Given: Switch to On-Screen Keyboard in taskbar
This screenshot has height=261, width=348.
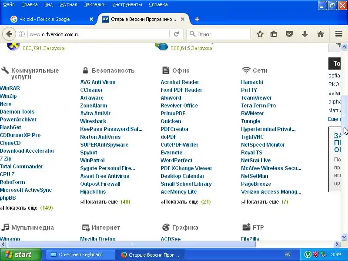Looking at the screenshot, I should tap(80, 254).
